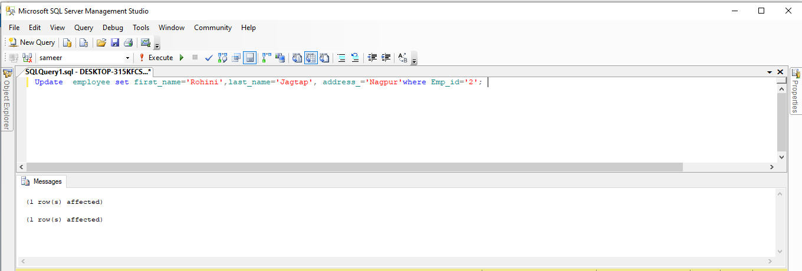The image size is (802, 271).
Task: Click the editor horizontal scrollbar left arrow
Action: point(22,167)
